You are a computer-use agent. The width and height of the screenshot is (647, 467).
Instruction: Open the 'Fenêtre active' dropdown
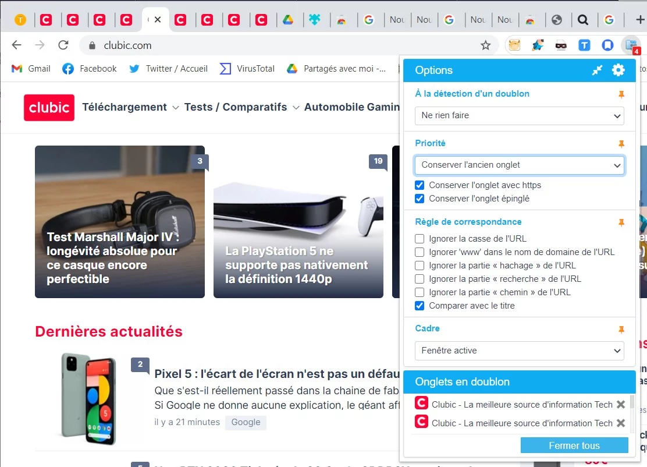pos(519,351)
